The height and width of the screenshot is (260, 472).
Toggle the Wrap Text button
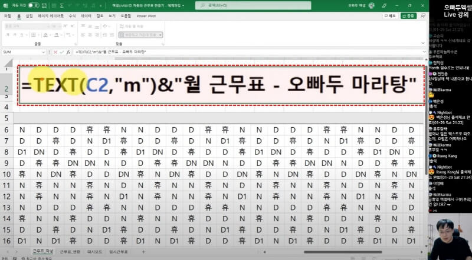pyautogui.click(x=132, y=26)
